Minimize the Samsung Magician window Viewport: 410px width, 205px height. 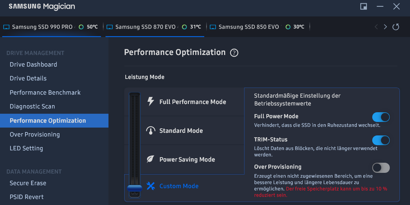tap(380, 6)
